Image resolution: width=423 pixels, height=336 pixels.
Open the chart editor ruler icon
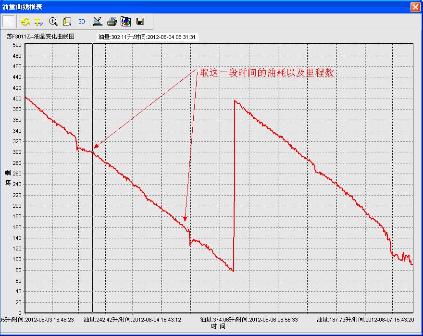(98, 22)
